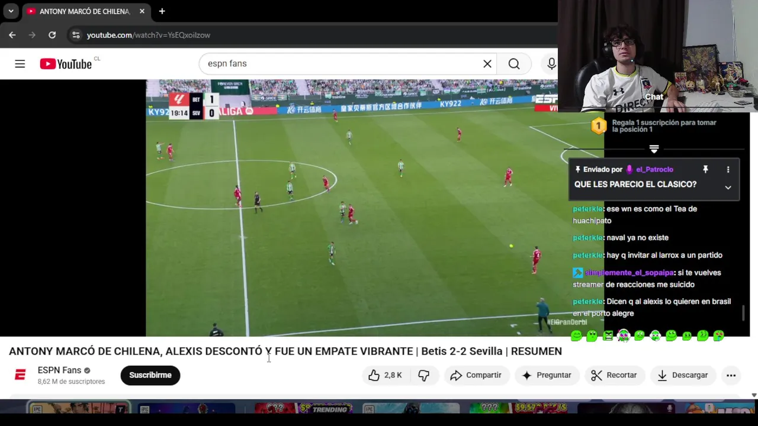
Task: Click the 'Regala 1 suscripción' banner text
Action: pyautogui.click(x=664, y=126)
